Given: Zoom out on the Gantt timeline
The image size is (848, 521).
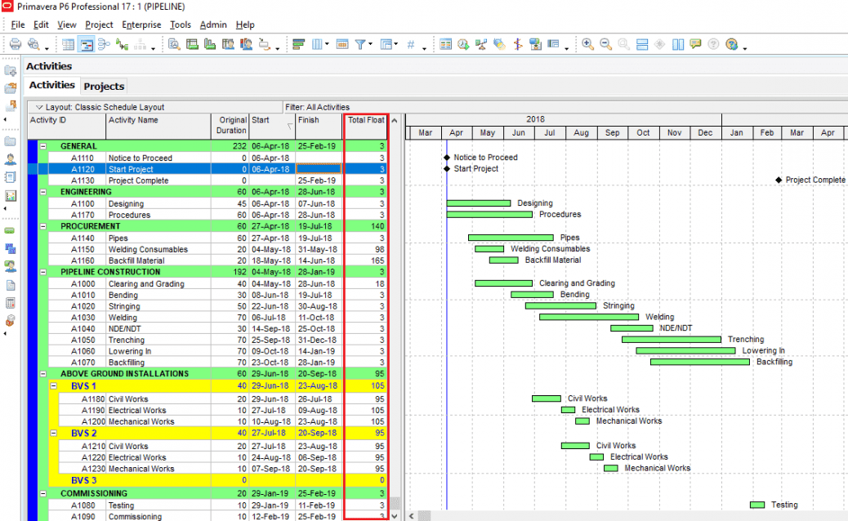Looking at the screenshot, I should coord(606,42).
